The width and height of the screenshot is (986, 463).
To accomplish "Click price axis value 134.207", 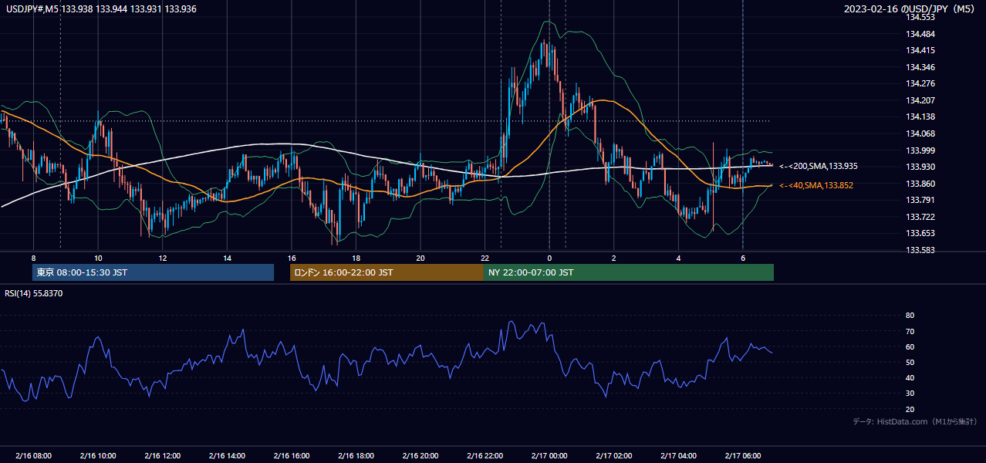I will (x=920, y=100).
